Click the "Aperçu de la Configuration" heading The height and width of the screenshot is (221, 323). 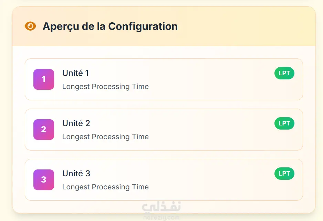point(110,26)
